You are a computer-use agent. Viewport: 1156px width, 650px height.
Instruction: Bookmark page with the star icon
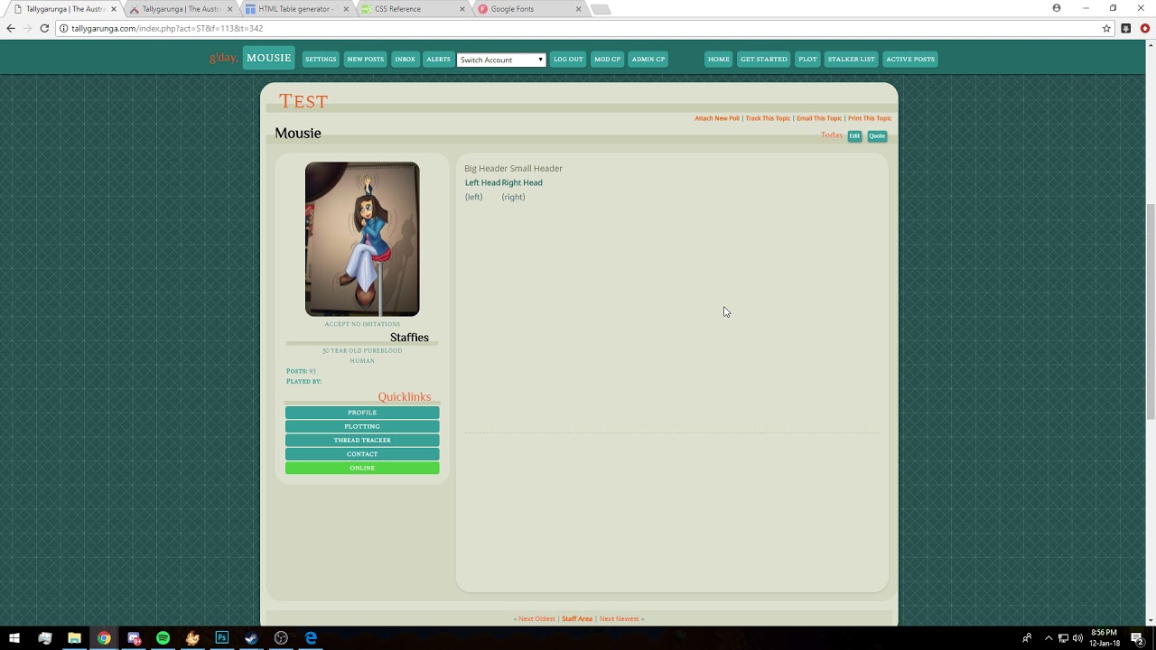point(1106,28)
